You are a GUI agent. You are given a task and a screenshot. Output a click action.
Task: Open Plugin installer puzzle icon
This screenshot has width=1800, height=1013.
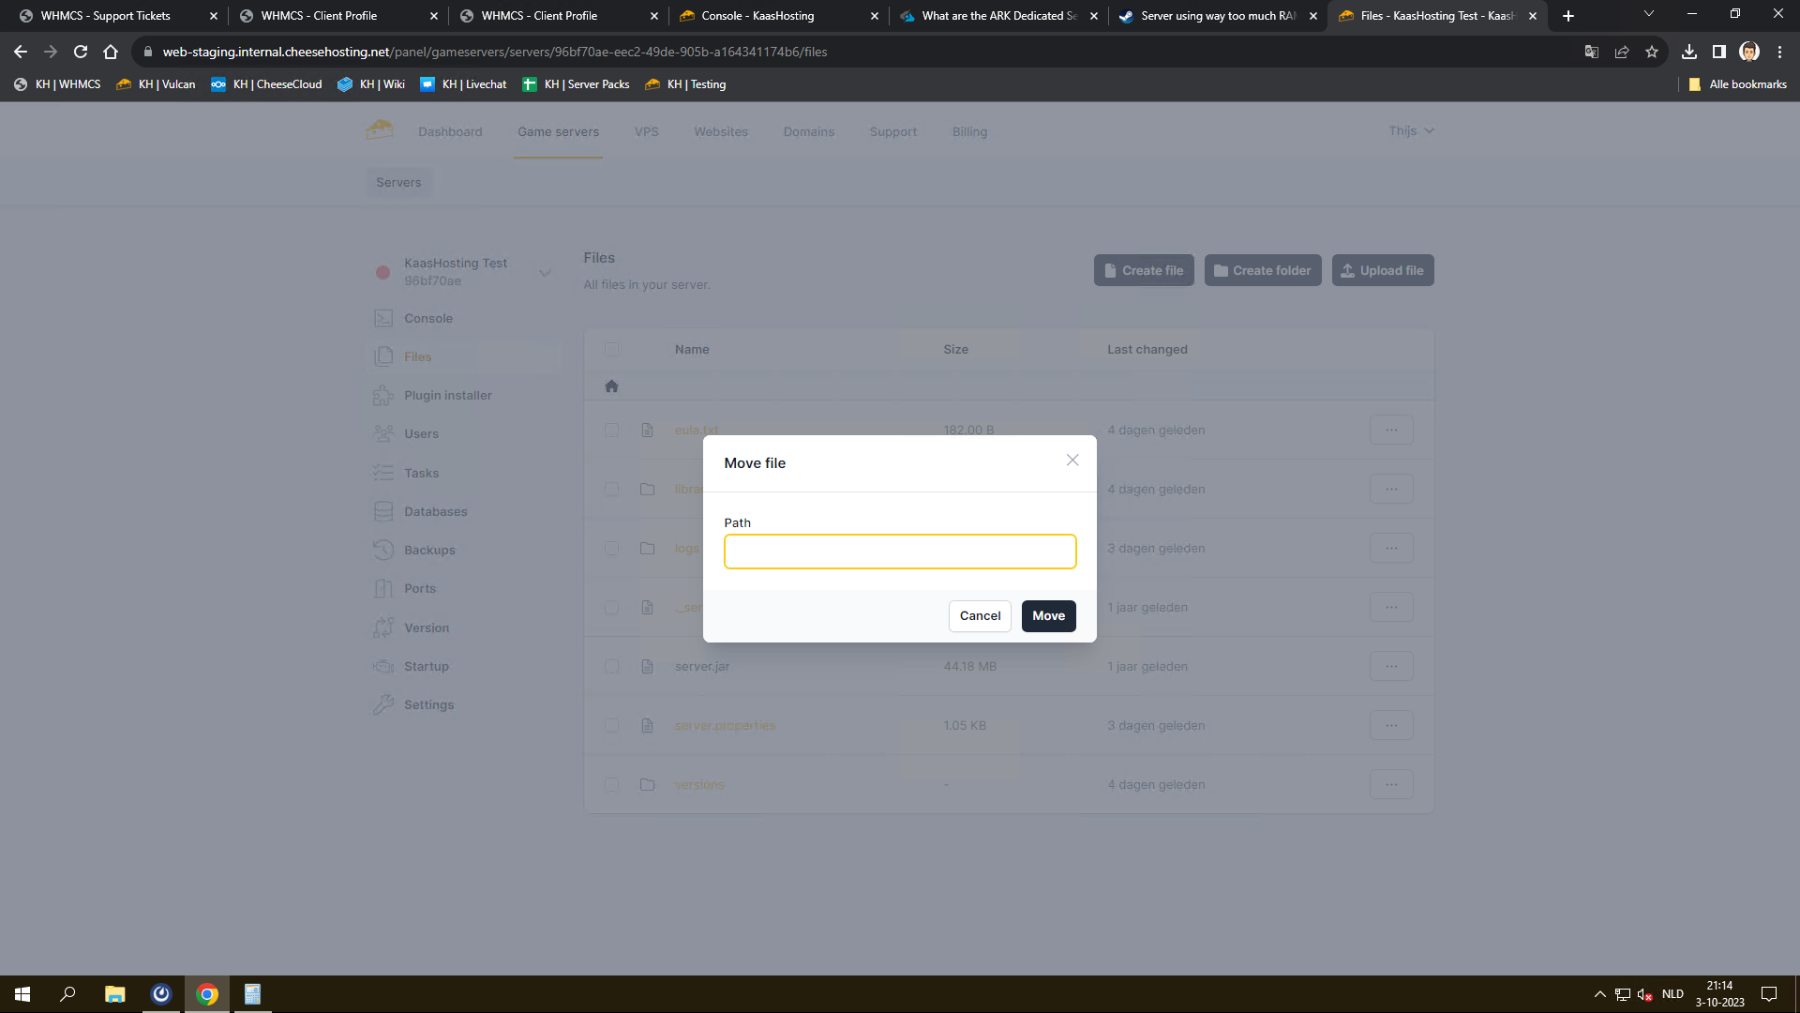coord(383,396)
